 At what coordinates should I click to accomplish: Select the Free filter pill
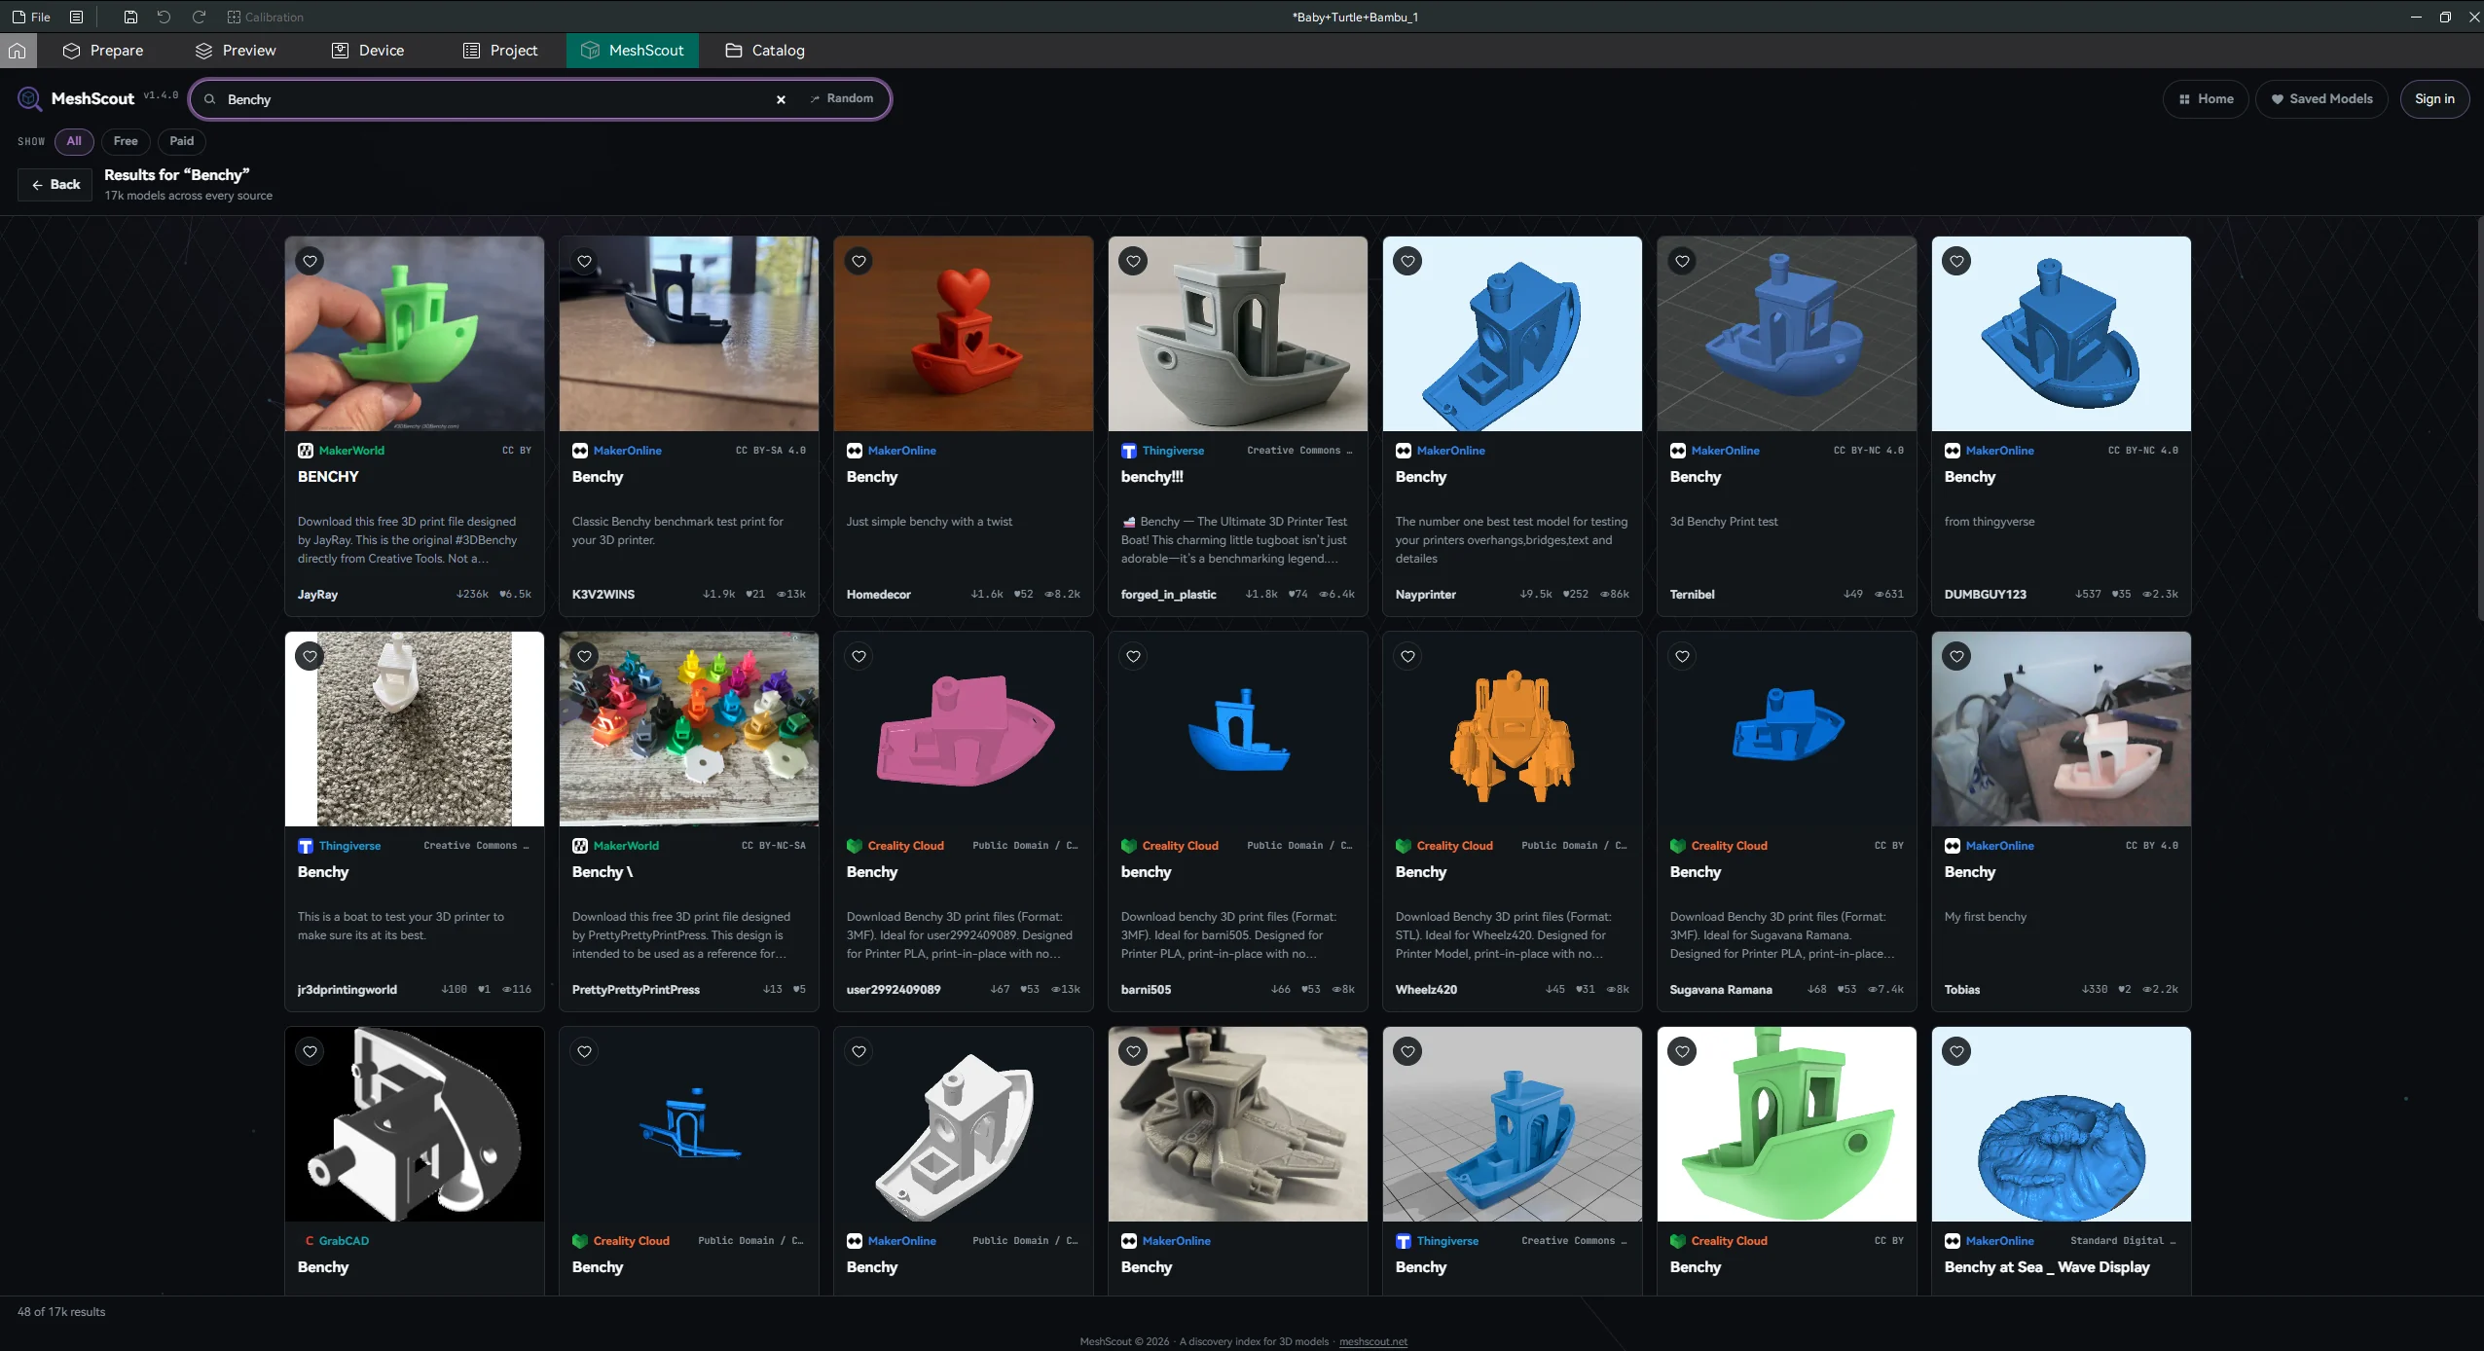[x=126, y=141]
